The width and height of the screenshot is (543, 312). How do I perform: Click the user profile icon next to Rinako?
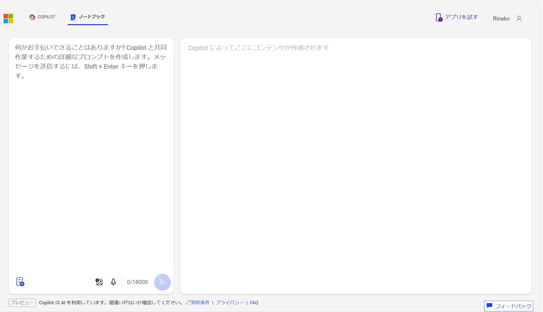519,19
